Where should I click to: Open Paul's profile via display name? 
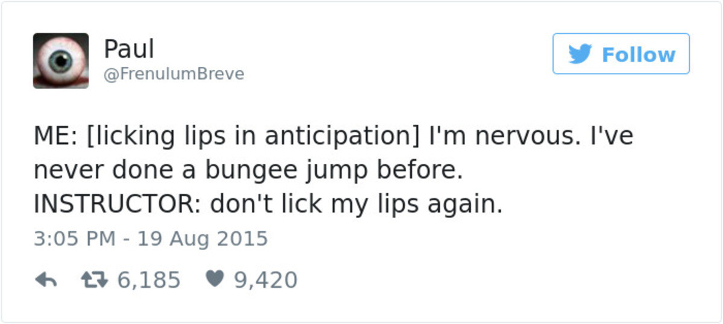(129, 49)
